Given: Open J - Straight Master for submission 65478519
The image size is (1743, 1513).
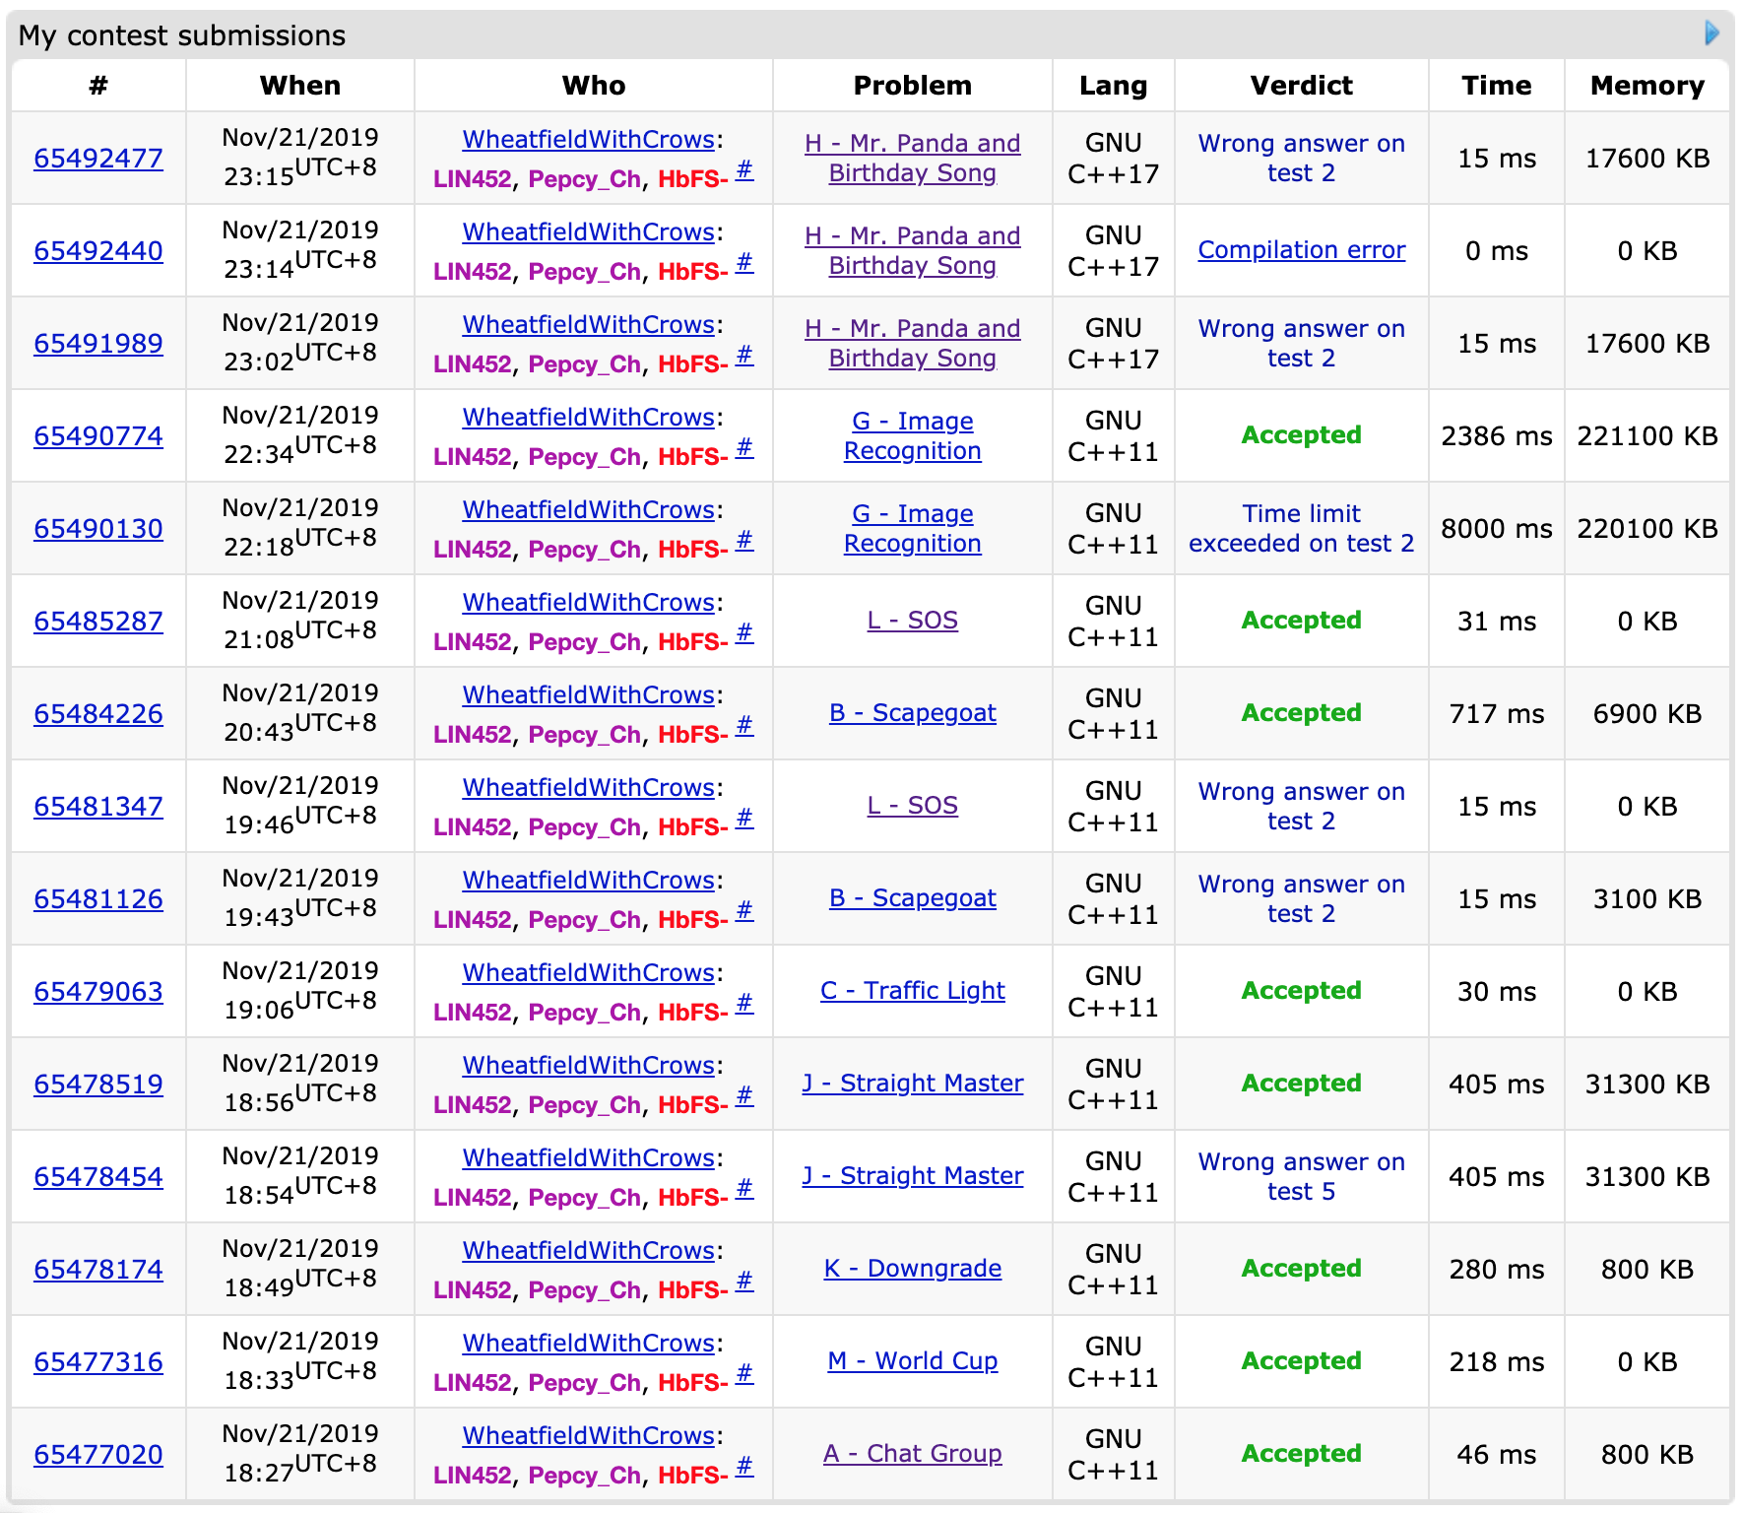Looking at the screenshot, I should pyautogui.click(x=912, y=1084).
